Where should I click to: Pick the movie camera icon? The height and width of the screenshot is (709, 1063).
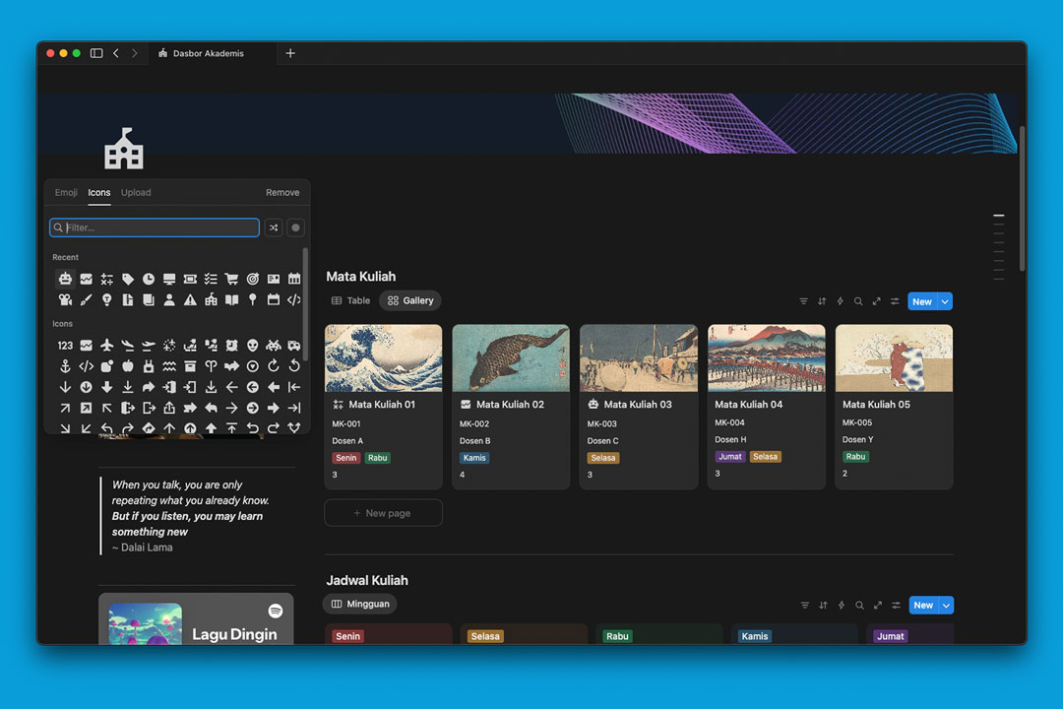point(65,299)
